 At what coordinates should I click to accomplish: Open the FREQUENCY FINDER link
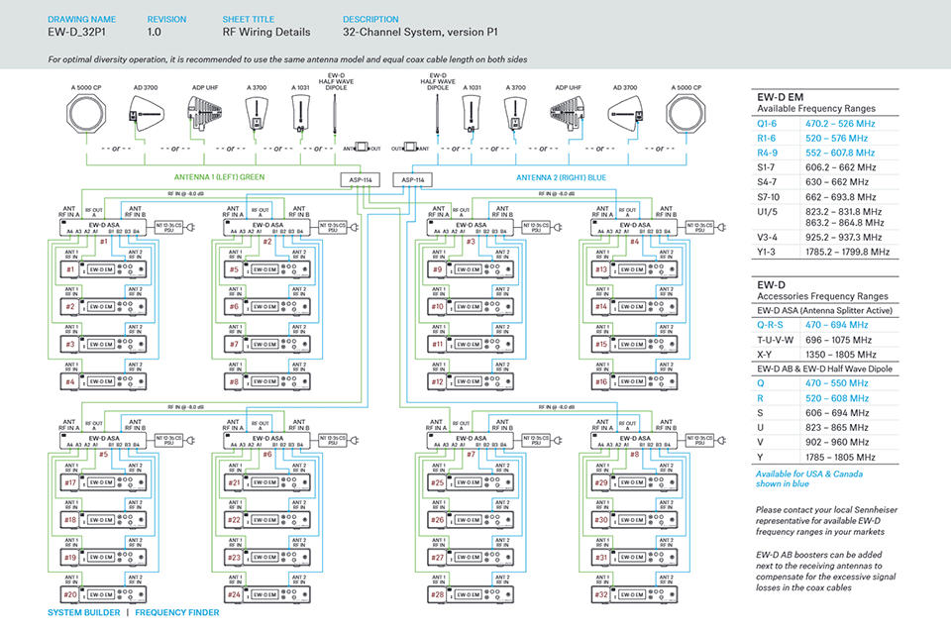tap(177, 613)
